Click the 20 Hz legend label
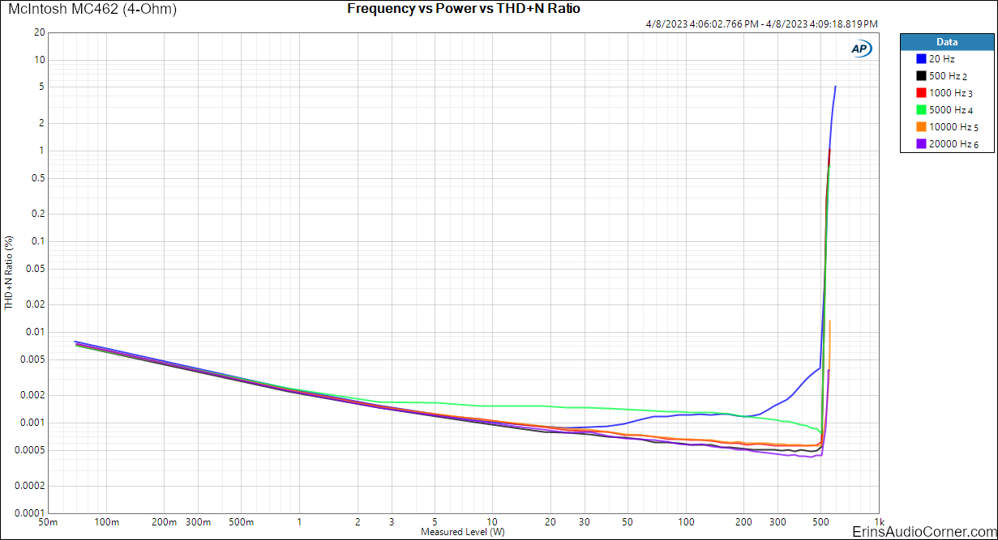 (x=942, y=59)
